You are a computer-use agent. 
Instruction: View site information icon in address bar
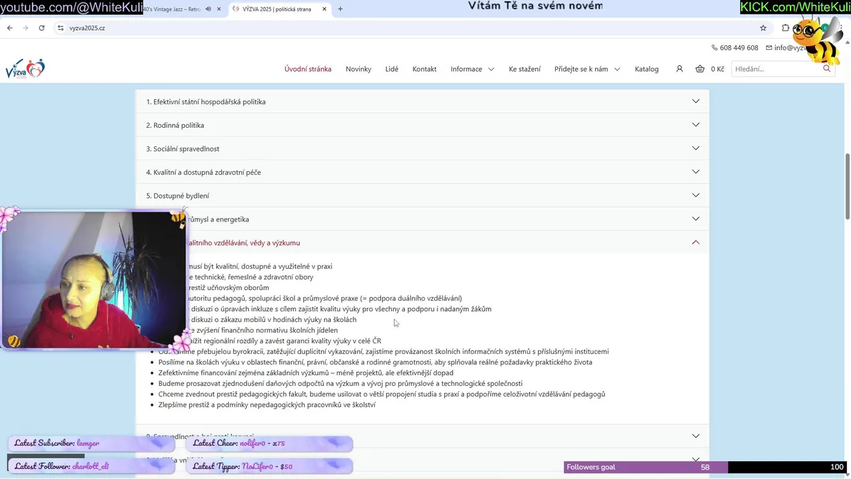pos(61,28)
